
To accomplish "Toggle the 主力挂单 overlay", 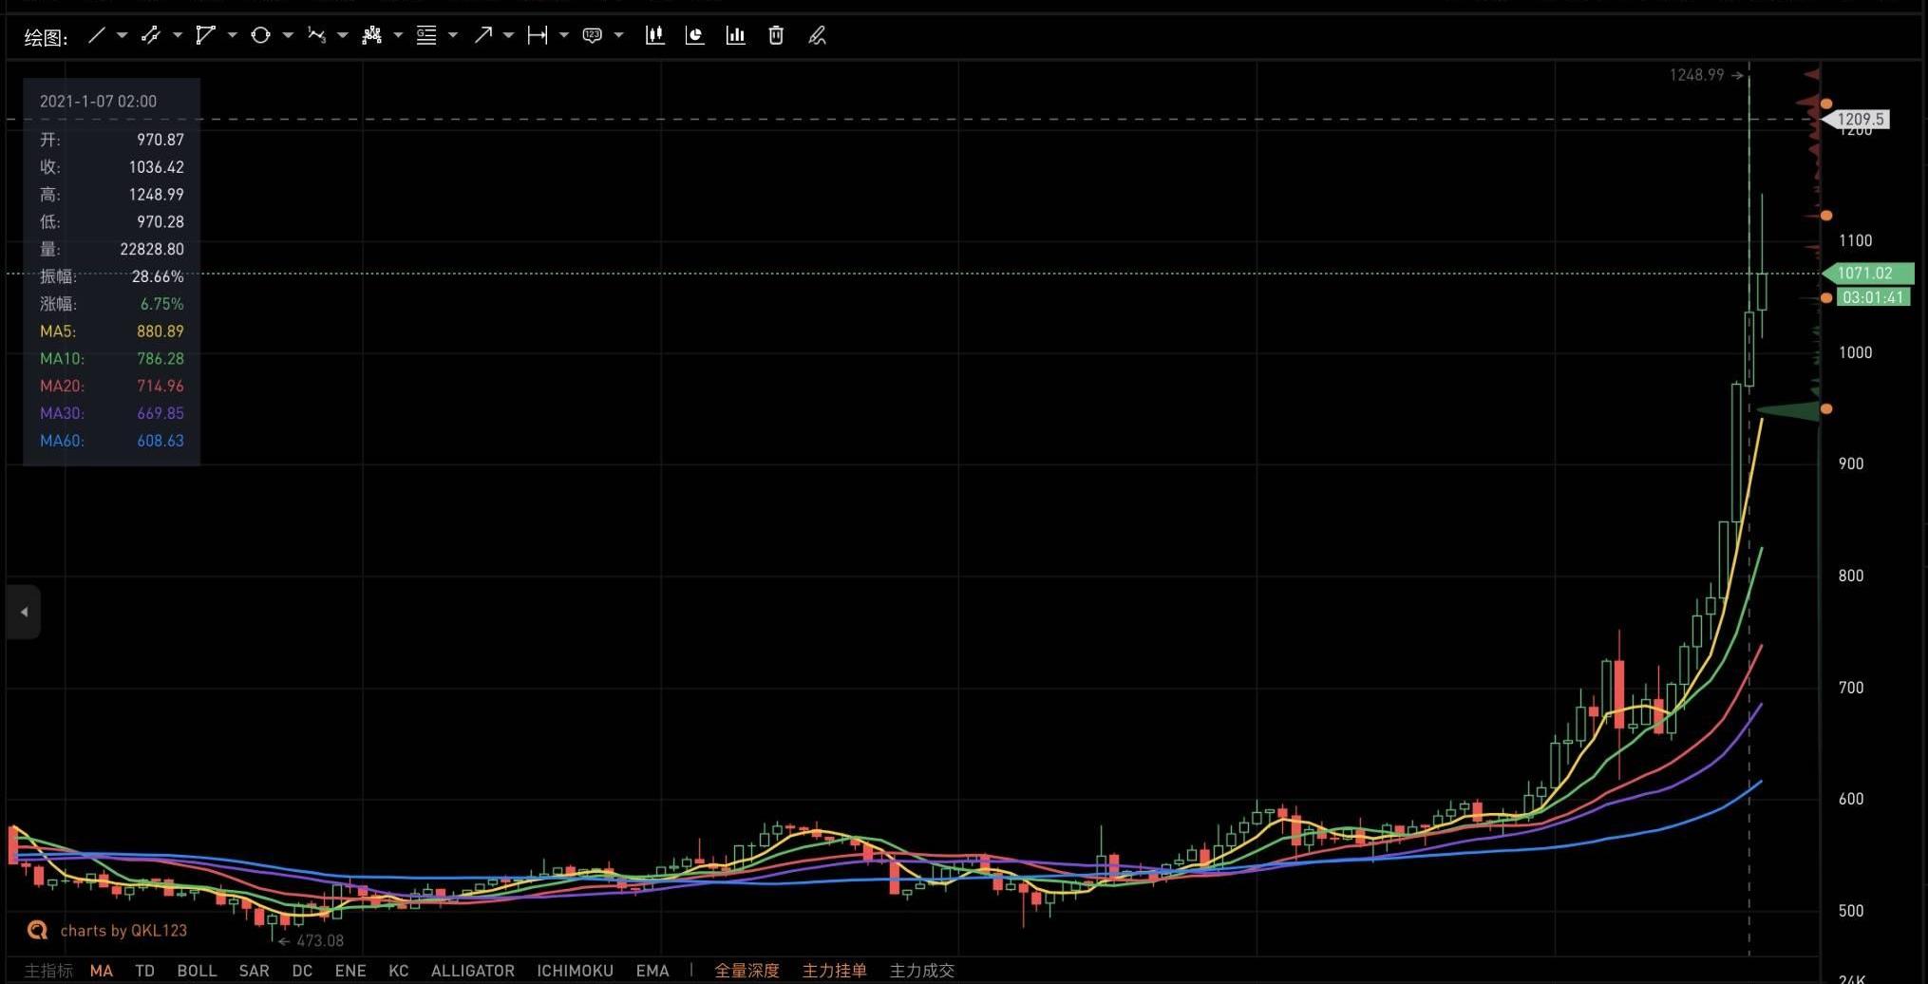I will point(834,970).
